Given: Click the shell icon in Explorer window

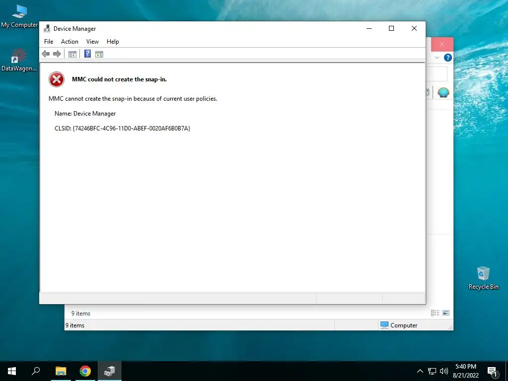Looking at the screenshot, I should [x=443, y=92].
